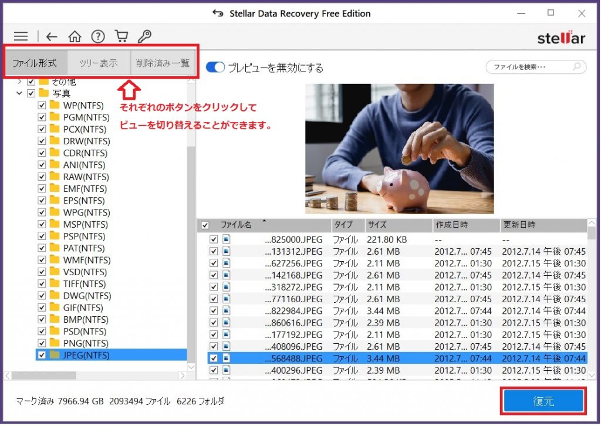Click the GIF(NTFS) folder icon

[x=55, y=307]
